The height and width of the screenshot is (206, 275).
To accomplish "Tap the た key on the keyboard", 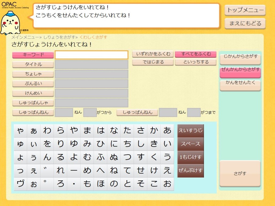I will click(127, 131).
